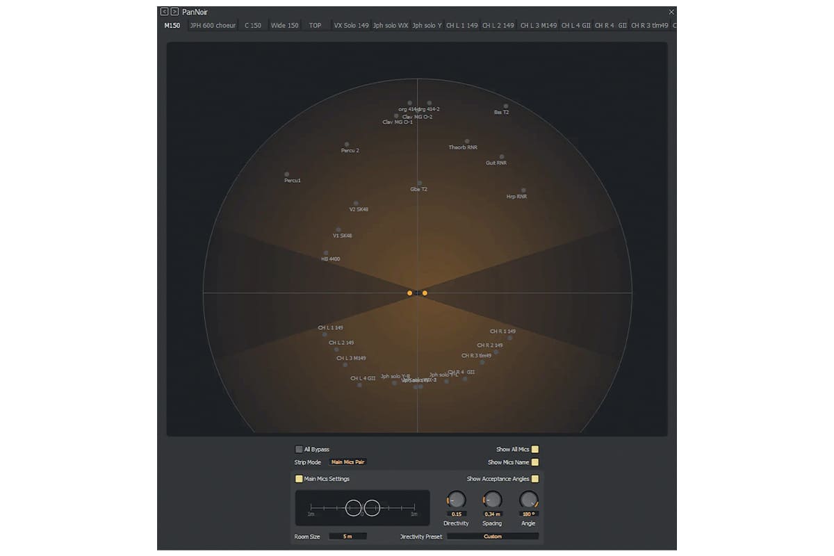Select the V2 SK48 mic dot
Screen dimensions: 834x556
[356, 204]
